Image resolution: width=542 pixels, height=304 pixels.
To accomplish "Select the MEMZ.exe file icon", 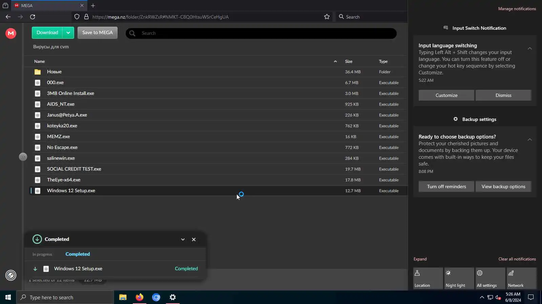I will pyautogui.click(x=38, y=137).
